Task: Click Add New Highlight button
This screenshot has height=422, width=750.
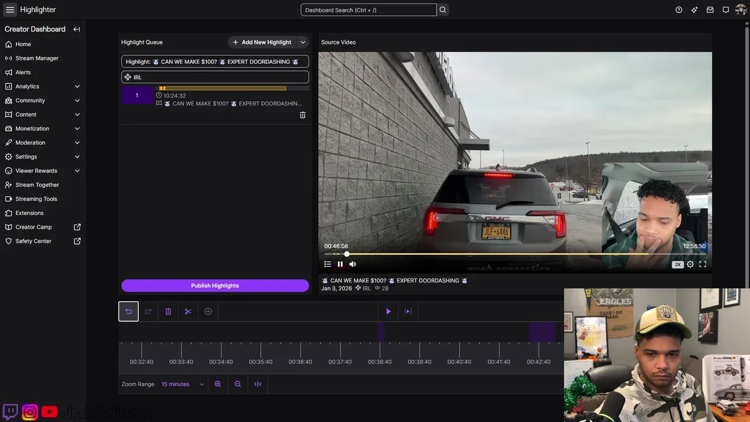Action: click(262, 42)
